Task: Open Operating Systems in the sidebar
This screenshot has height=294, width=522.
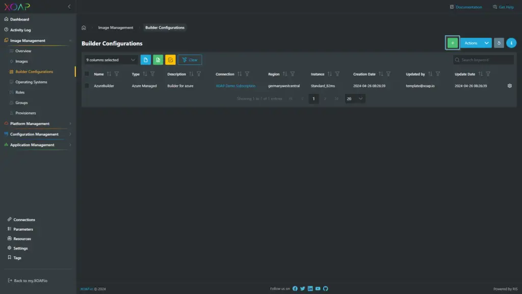Action: tap(31, 82)
